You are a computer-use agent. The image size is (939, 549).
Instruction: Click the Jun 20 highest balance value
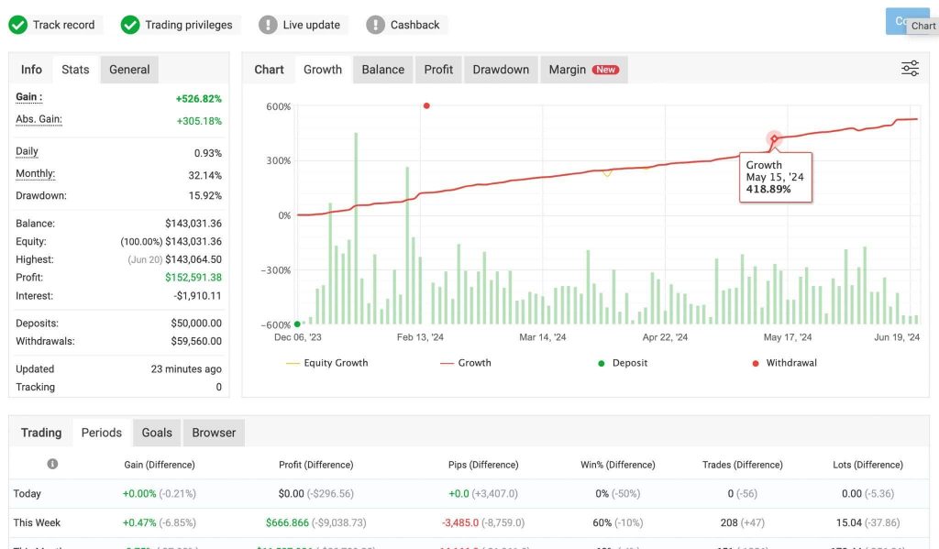click(174, 259)
